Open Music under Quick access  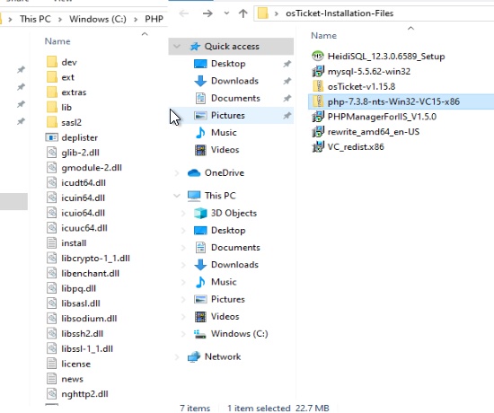(x=224, y=133)
